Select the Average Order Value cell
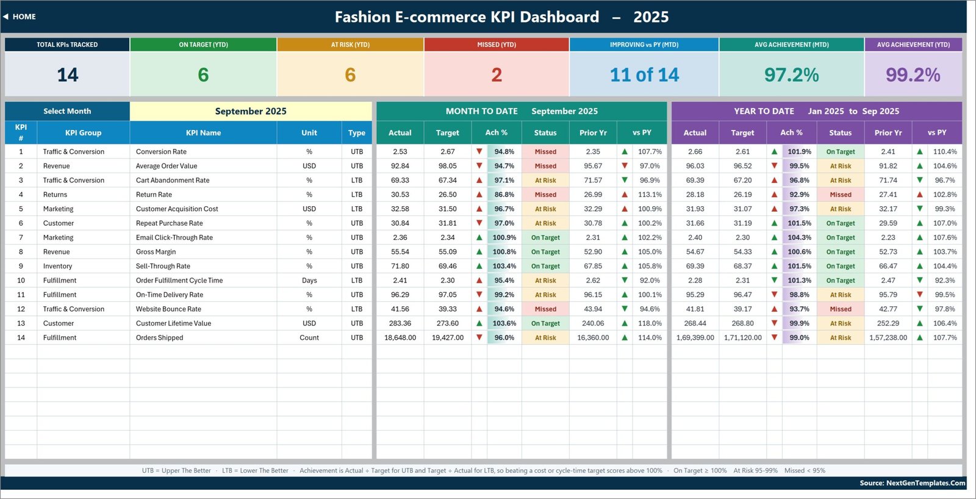976x499 pixels. point(203,166)
